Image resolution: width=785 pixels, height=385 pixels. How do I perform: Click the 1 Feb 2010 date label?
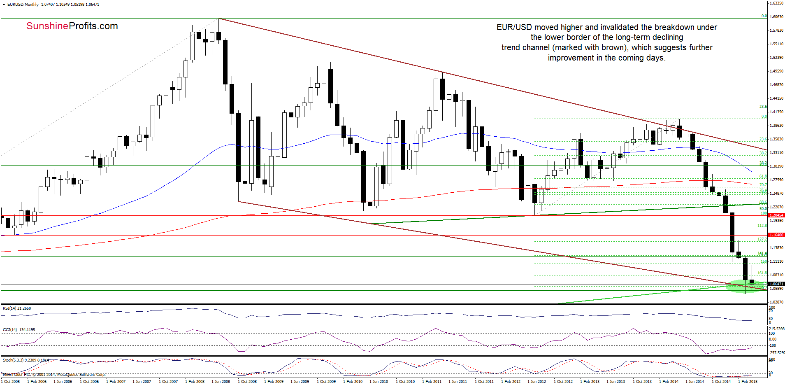click(353, 382)
